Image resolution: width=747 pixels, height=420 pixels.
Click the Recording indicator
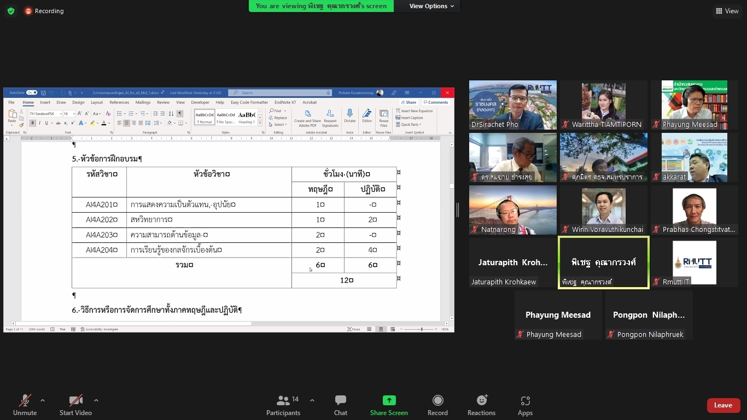tap(44, 11)
